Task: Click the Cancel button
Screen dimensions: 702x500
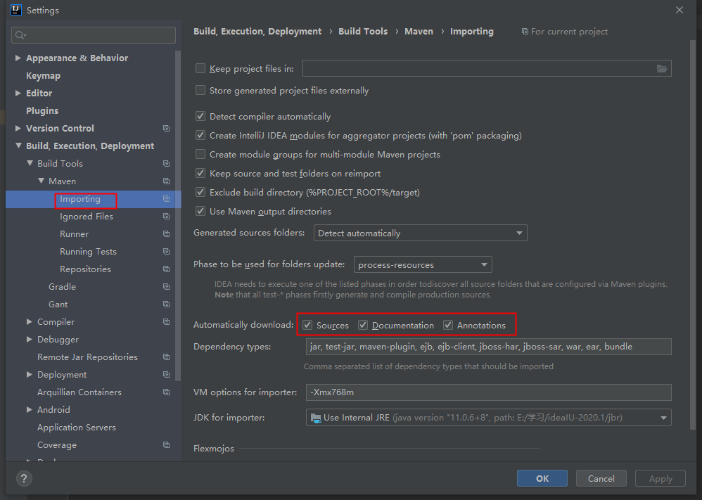Action: (x=601, y=478)
